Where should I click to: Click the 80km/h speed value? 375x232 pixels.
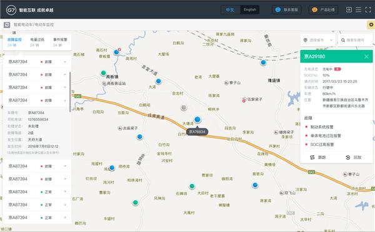point(329,94)
